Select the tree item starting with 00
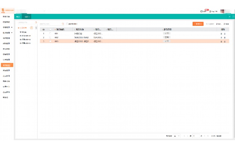Viewport: 235px width, 148px height. [x=23, y=32]
